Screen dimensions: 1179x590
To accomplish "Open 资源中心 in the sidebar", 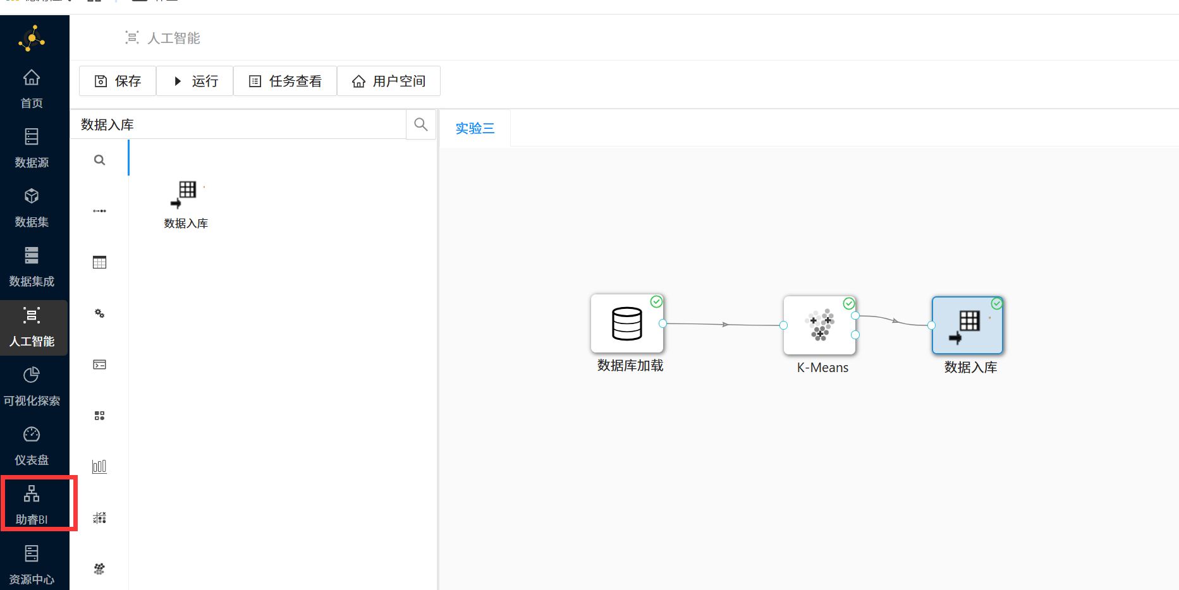I will click(32, 565).
